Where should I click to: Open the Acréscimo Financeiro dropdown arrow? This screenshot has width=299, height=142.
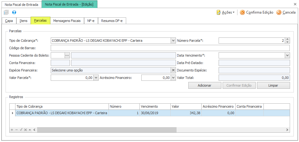(x=173, y=78)
